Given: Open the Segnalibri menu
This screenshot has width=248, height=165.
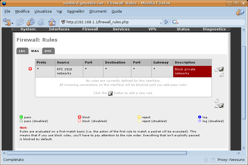Looking at the screenshot, I should [x=76, y=11].
